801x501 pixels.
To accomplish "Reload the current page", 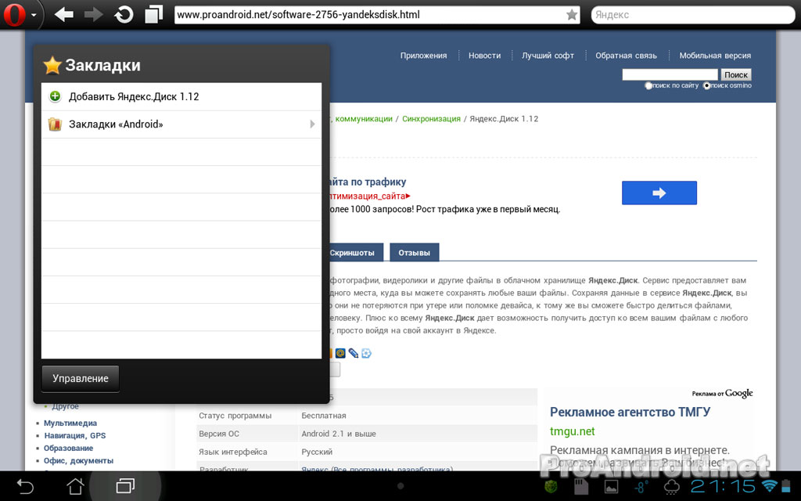I will 124,14.
